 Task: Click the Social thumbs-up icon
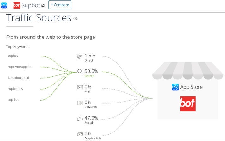[80, 119]
